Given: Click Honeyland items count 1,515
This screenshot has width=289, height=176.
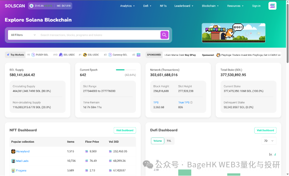Looking at the screenshot, I should 71,151.
